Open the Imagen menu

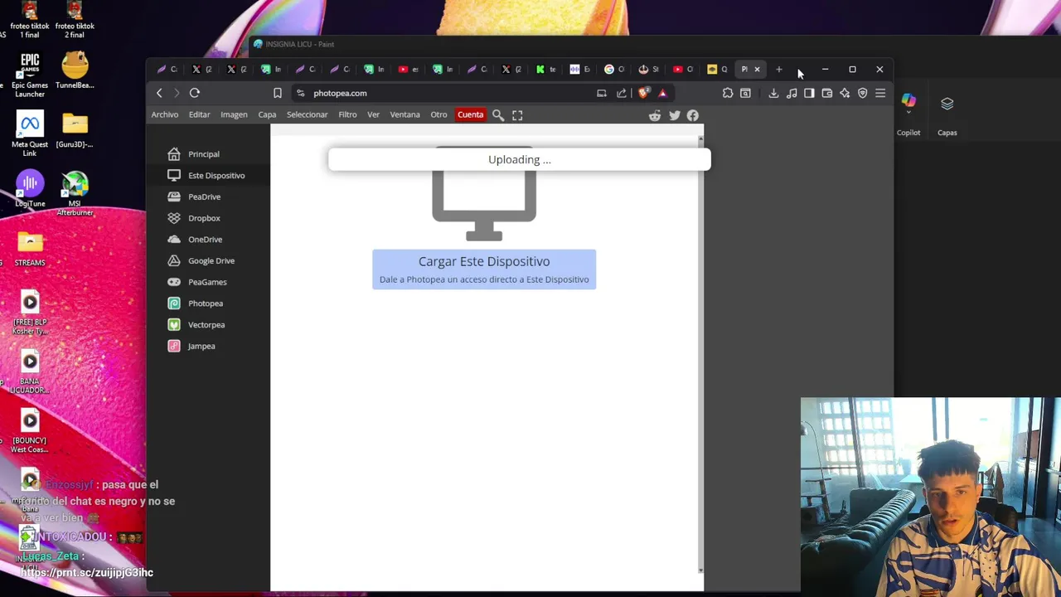tap(234, 114)
